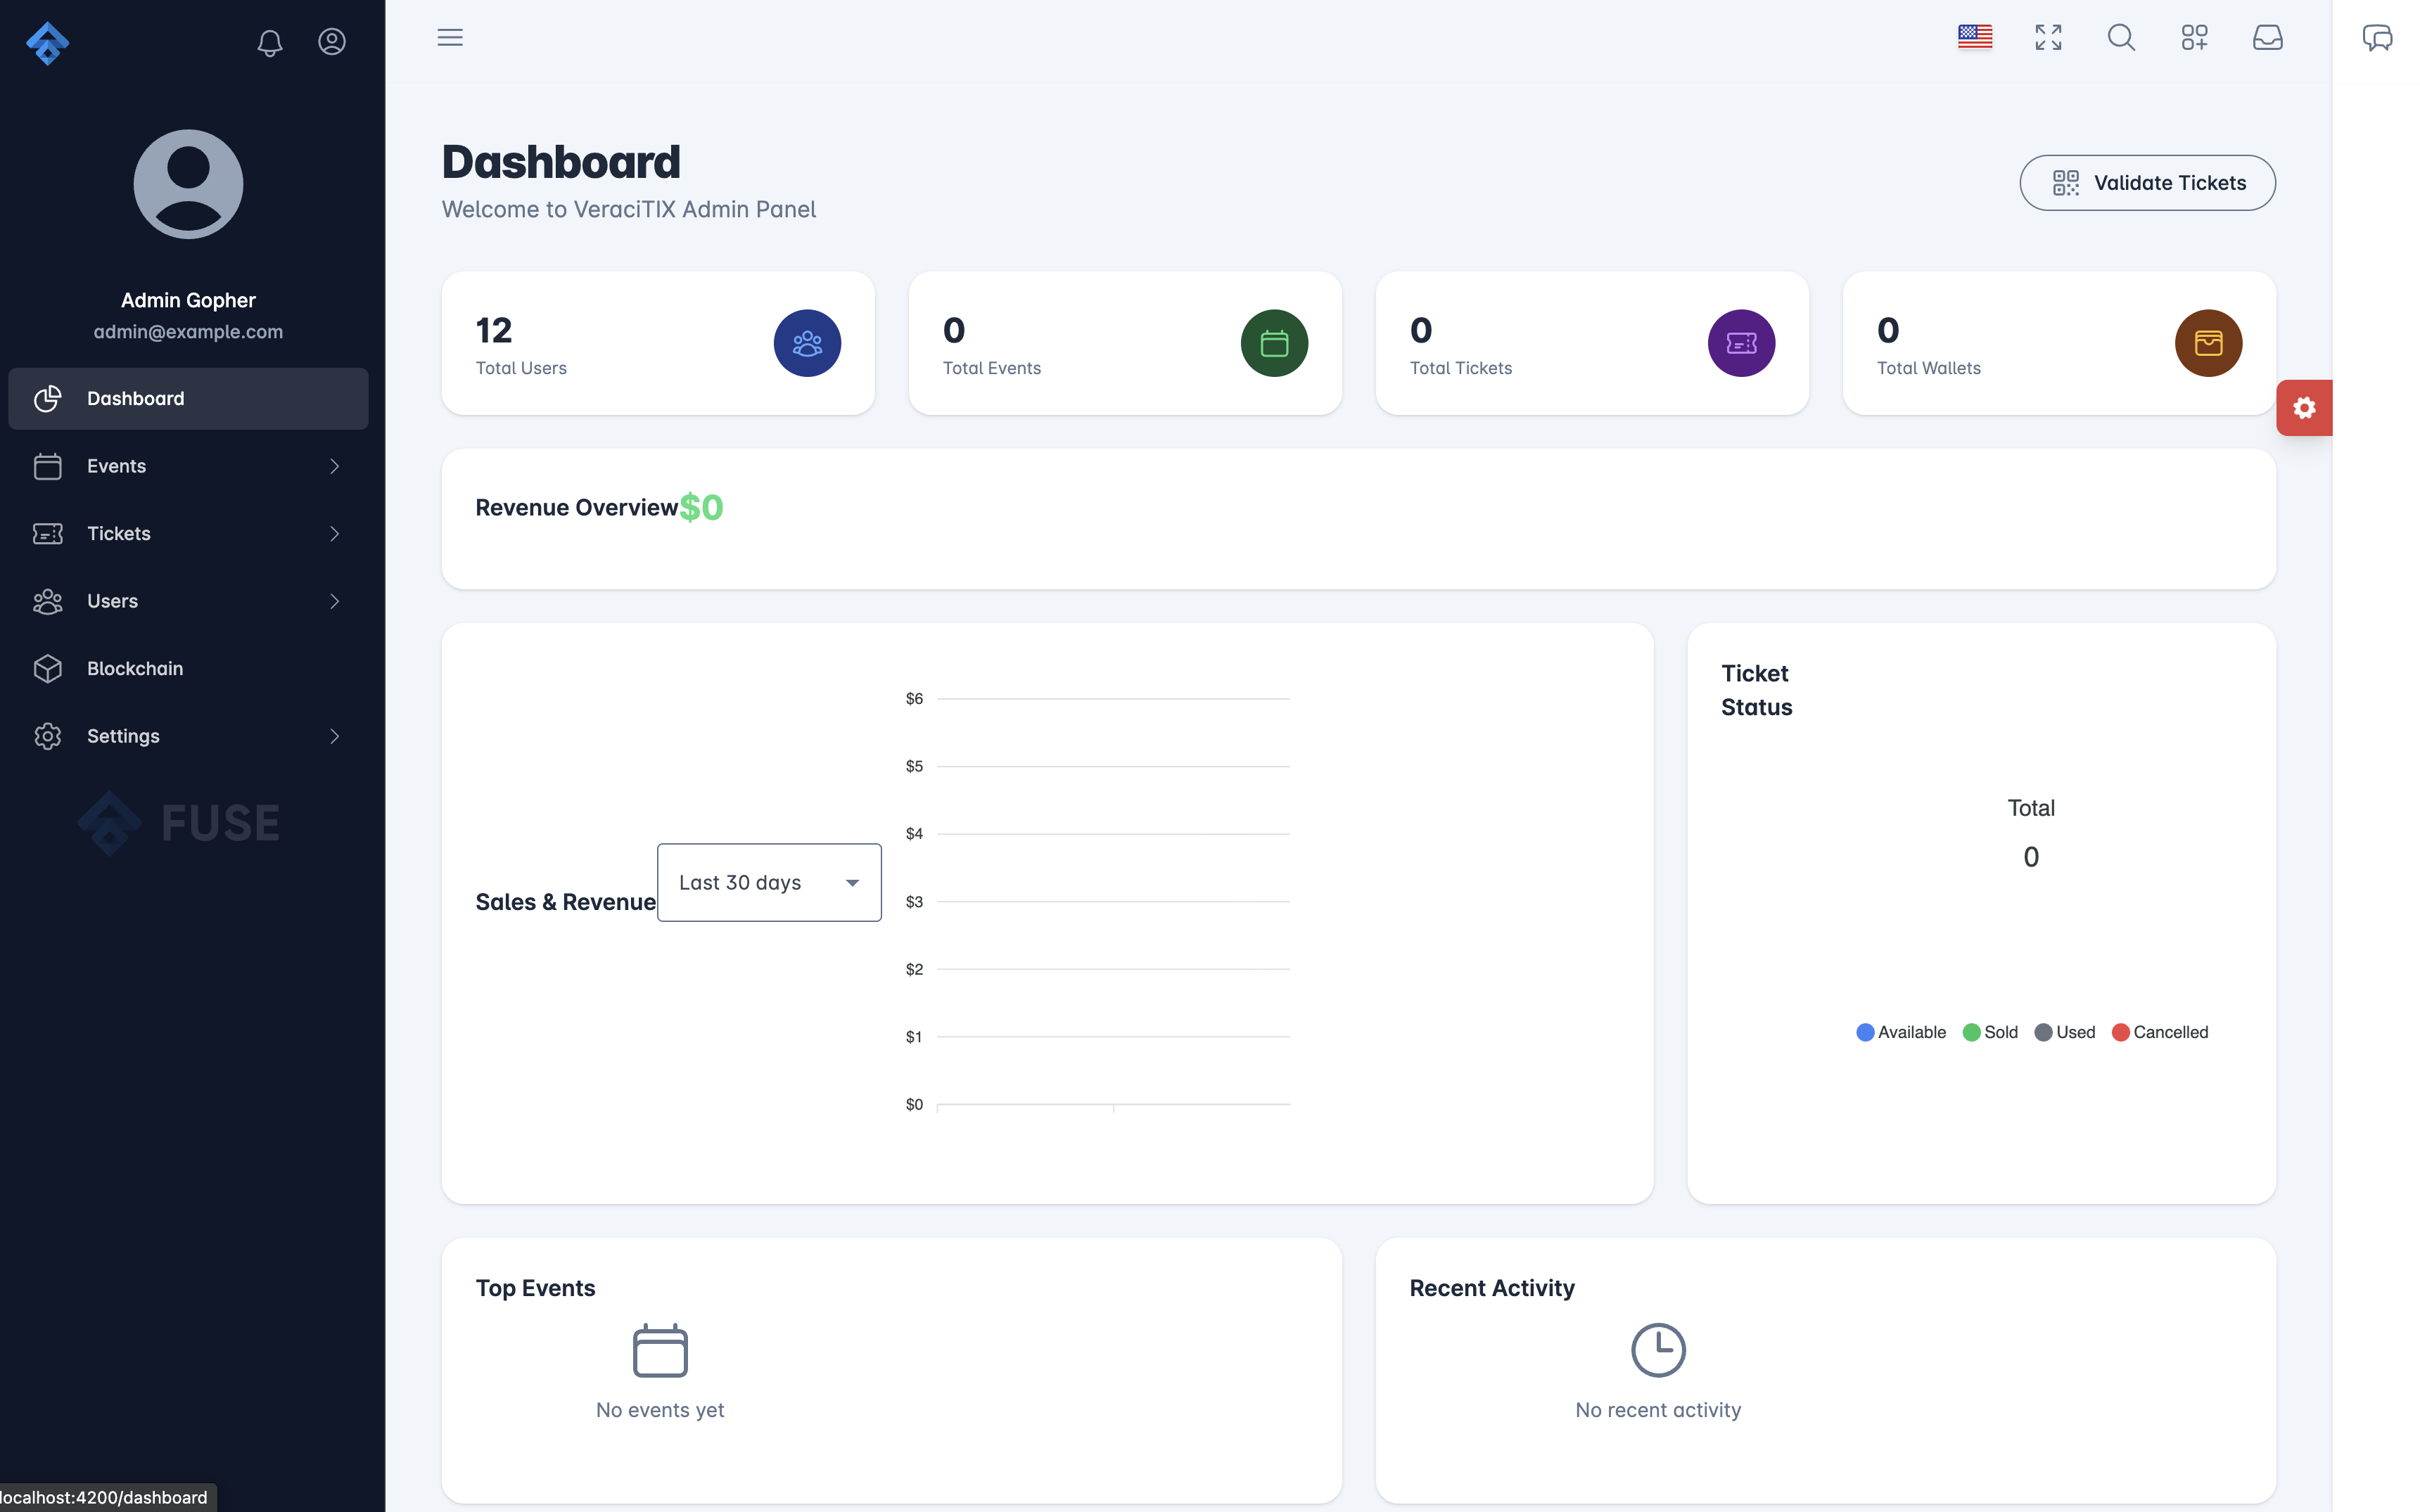The width and height of the screenshot is (2420, 1512).
Task: Open Last 30 days dropdown
Action: pyautogui.click(x=769, y=882)
